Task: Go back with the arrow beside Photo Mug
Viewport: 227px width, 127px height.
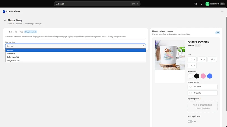Action: pos(5,20)
